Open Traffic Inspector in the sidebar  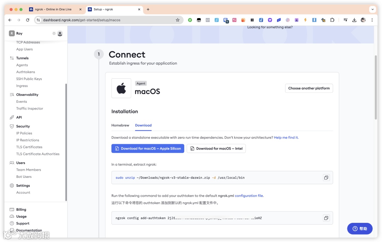pyautogui.click(x=30, y=108)
